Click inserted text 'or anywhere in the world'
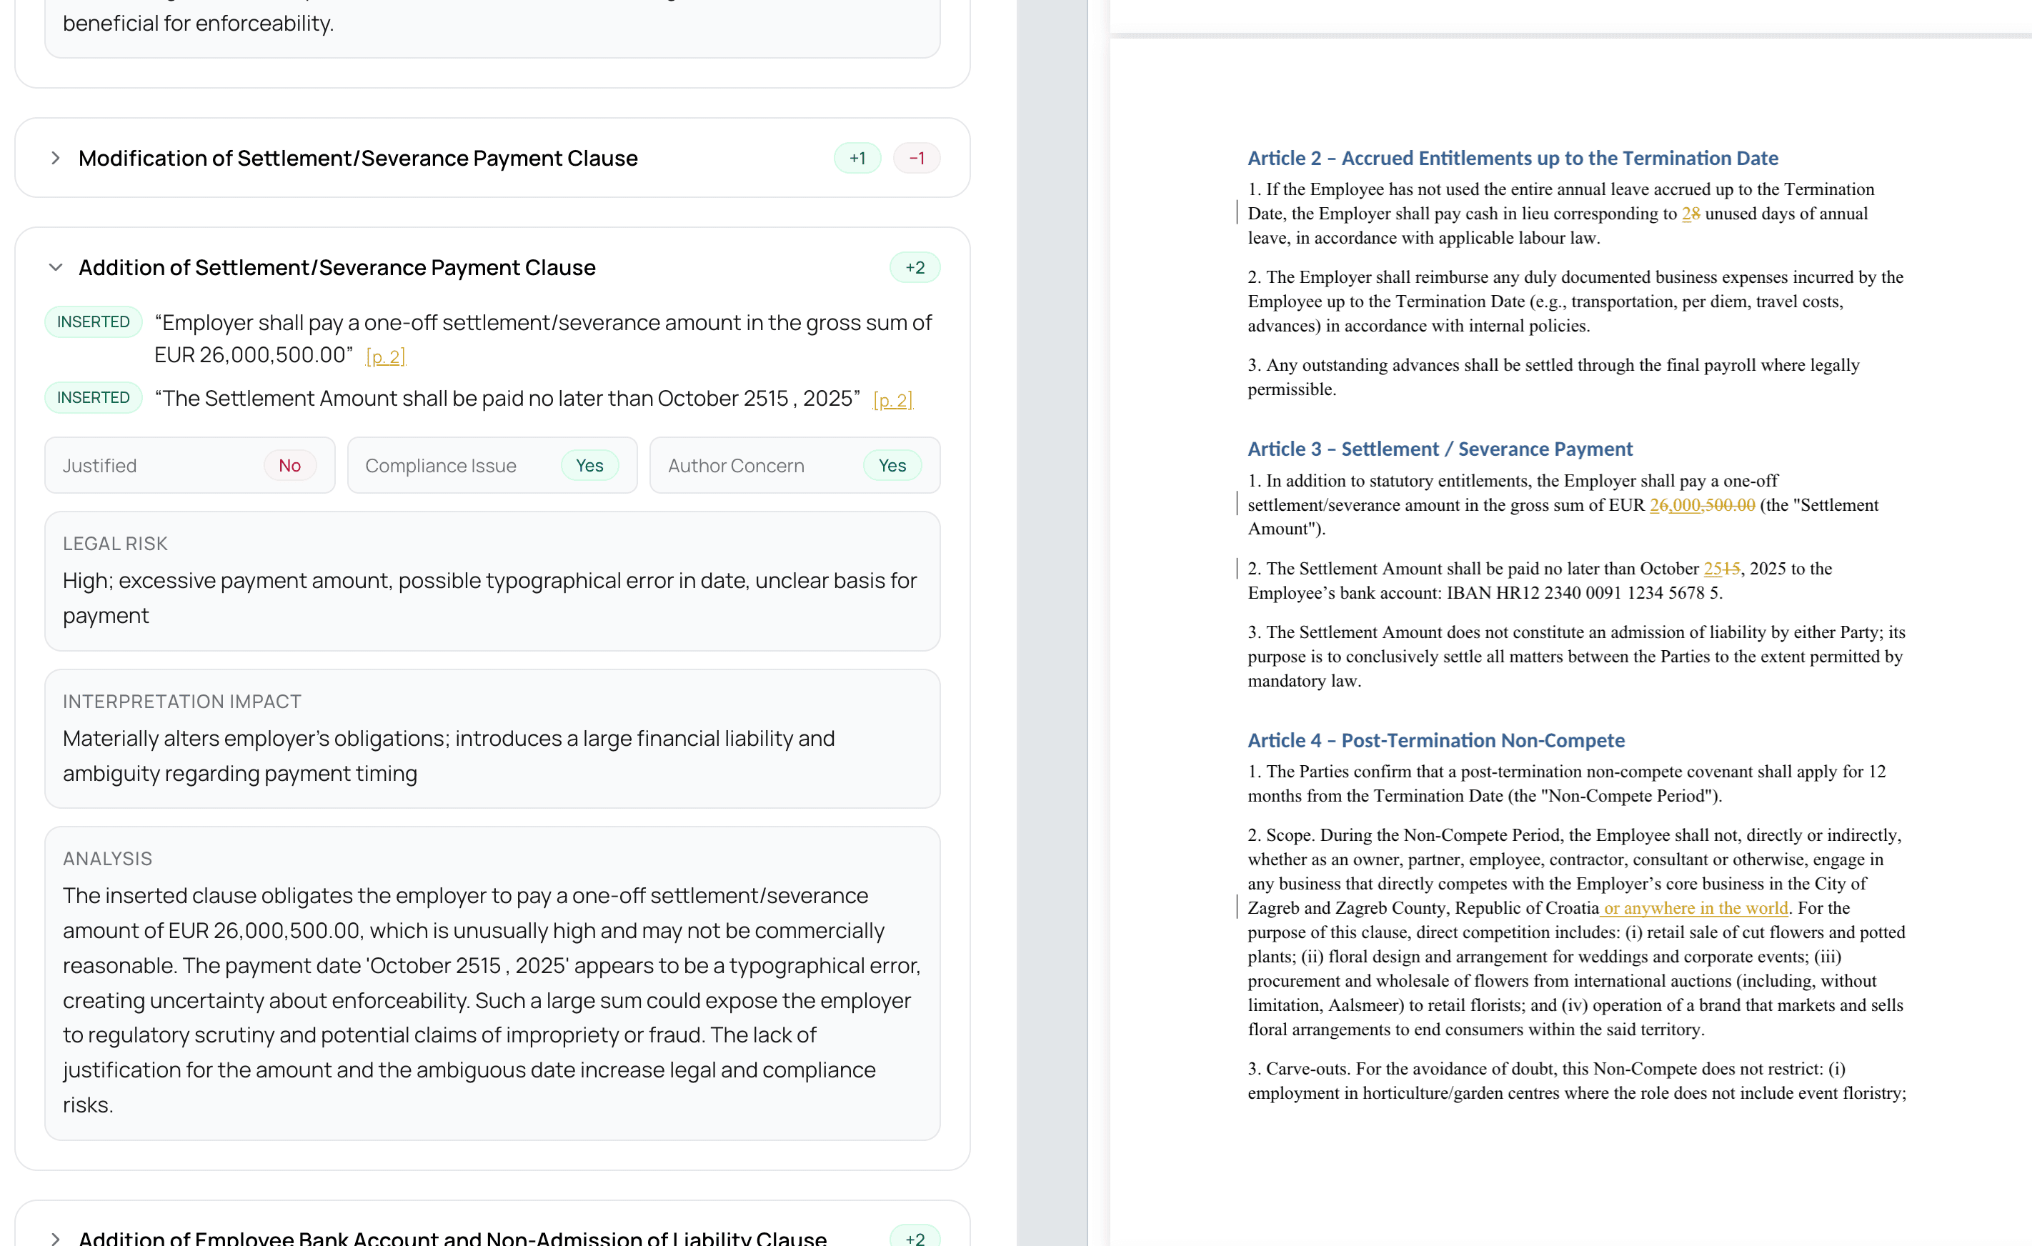This screenshot has height=1246, width=2032. click(x=1695, y=908)
